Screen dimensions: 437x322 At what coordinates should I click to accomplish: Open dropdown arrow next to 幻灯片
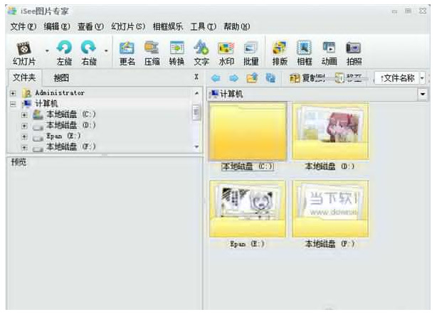click(47, 51)
